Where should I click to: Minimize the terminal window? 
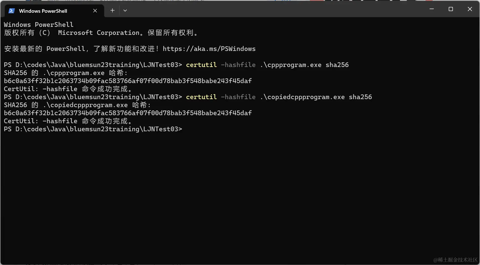tap(432, 9)
